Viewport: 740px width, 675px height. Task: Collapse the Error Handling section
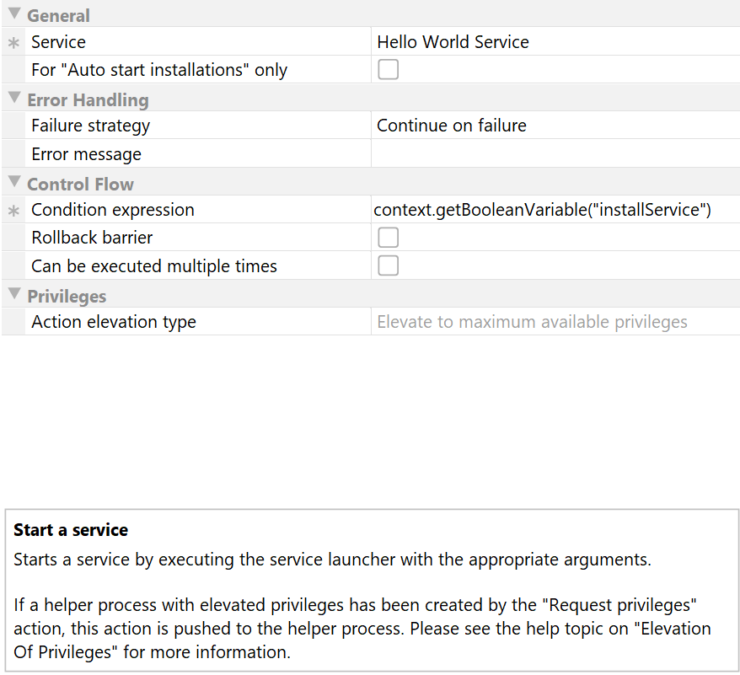pyautogui.click(x=14, y=98)
